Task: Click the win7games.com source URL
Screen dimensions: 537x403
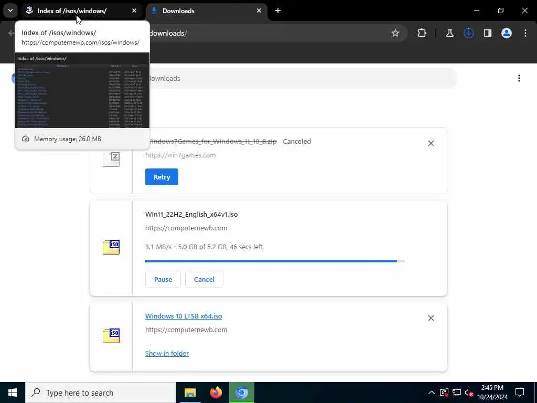Action: click(x=180, y=155)
